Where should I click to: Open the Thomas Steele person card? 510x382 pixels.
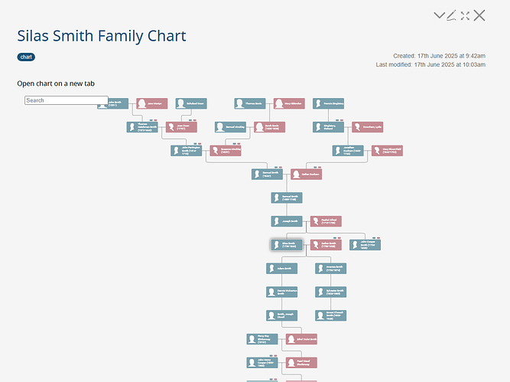pyautogui.click(x=250, y=103)
